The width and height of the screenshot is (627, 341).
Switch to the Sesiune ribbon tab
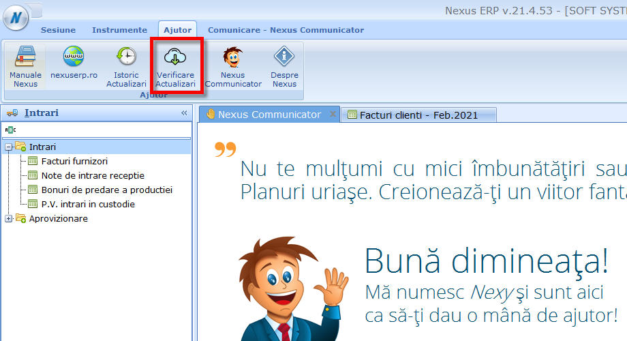(x=58, y=30)
